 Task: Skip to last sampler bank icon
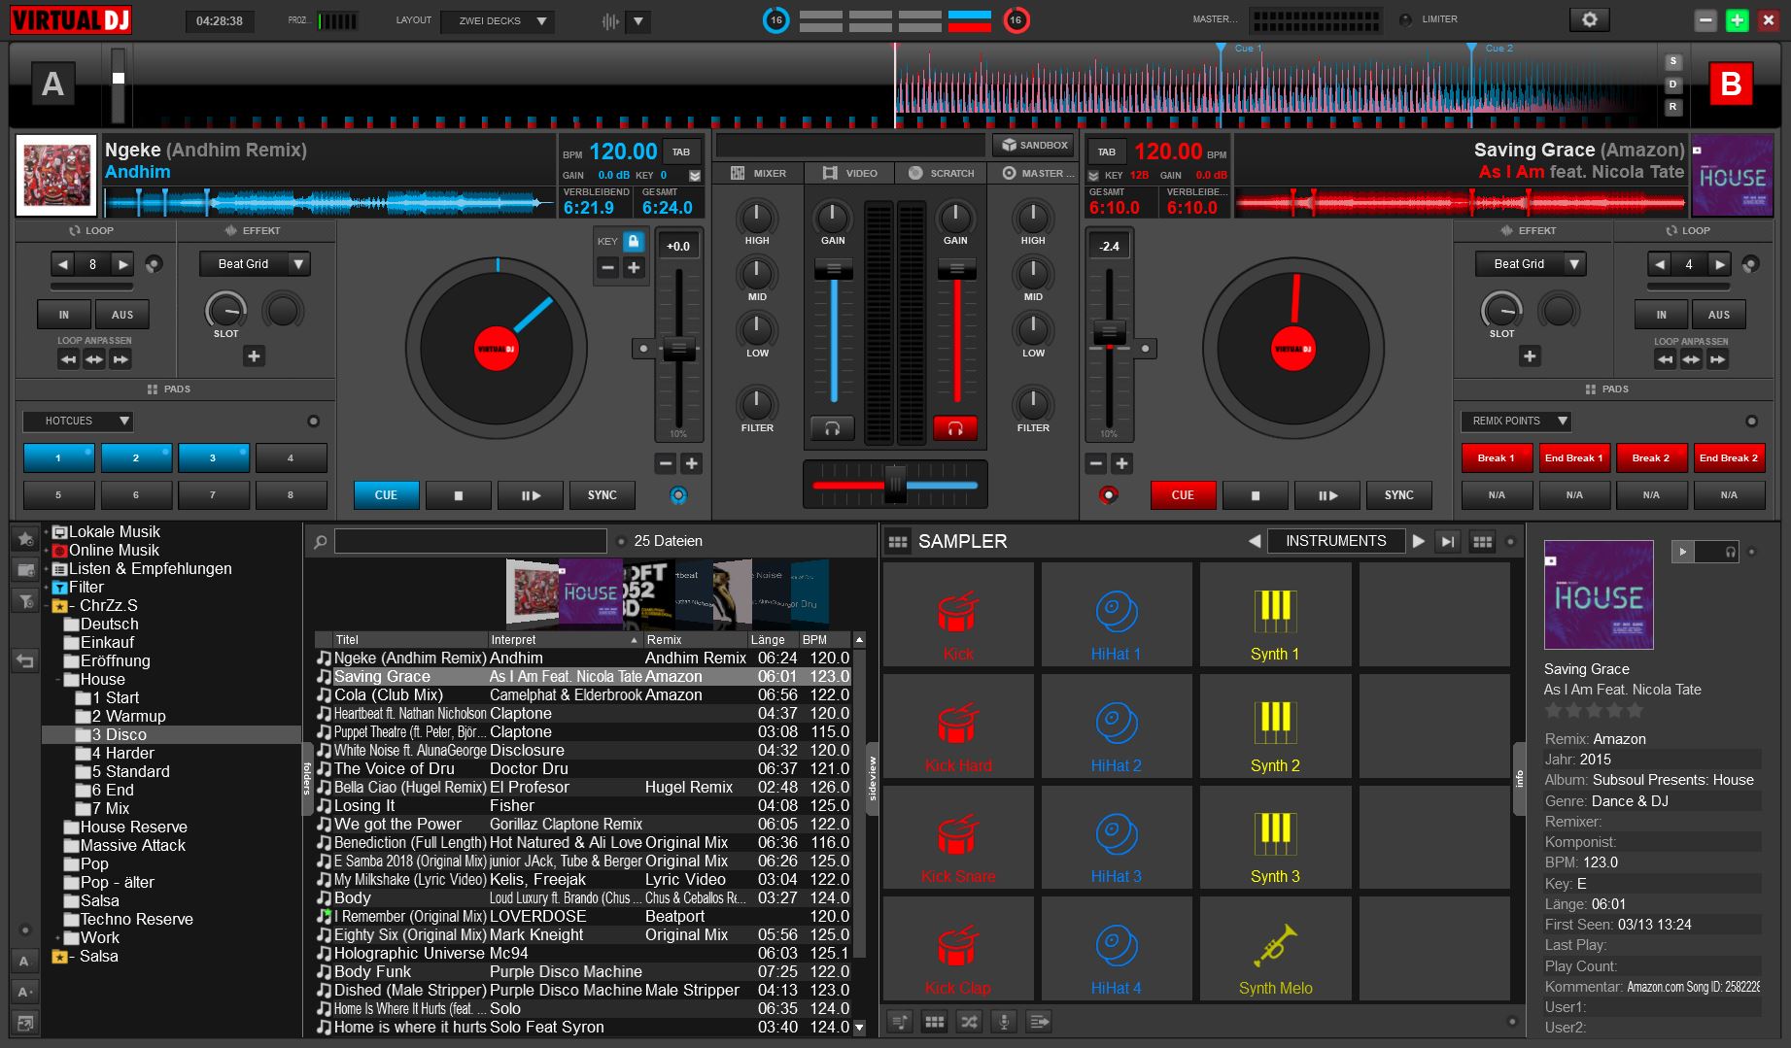point(1448,541)
